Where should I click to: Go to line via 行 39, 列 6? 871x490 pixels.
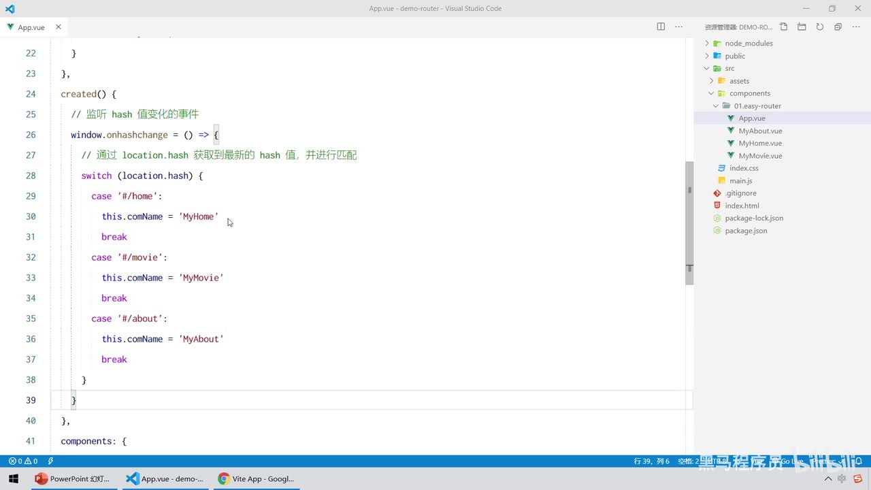[652, 461]
